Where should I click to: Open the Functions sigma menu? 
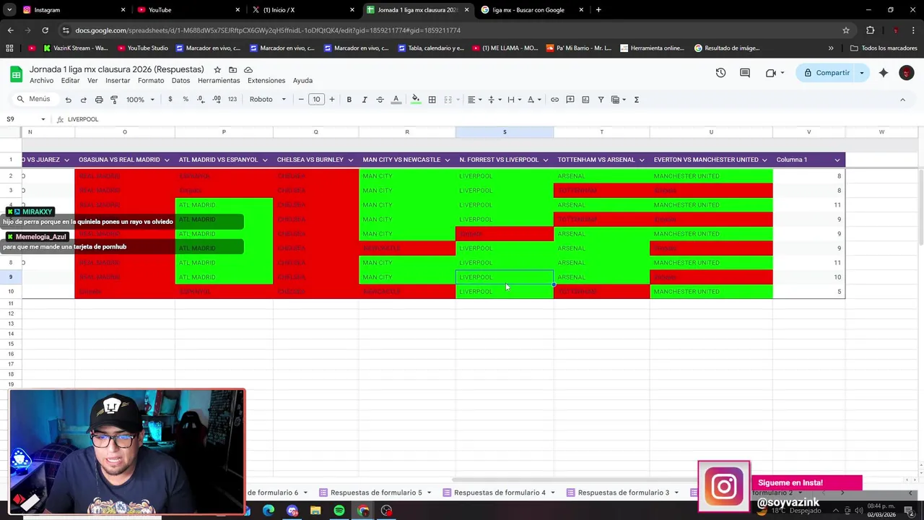click(636, 100)
